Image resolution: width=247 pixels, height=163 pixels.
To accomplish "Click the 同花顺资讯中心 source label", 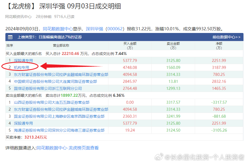I will (x=18, y=17).
